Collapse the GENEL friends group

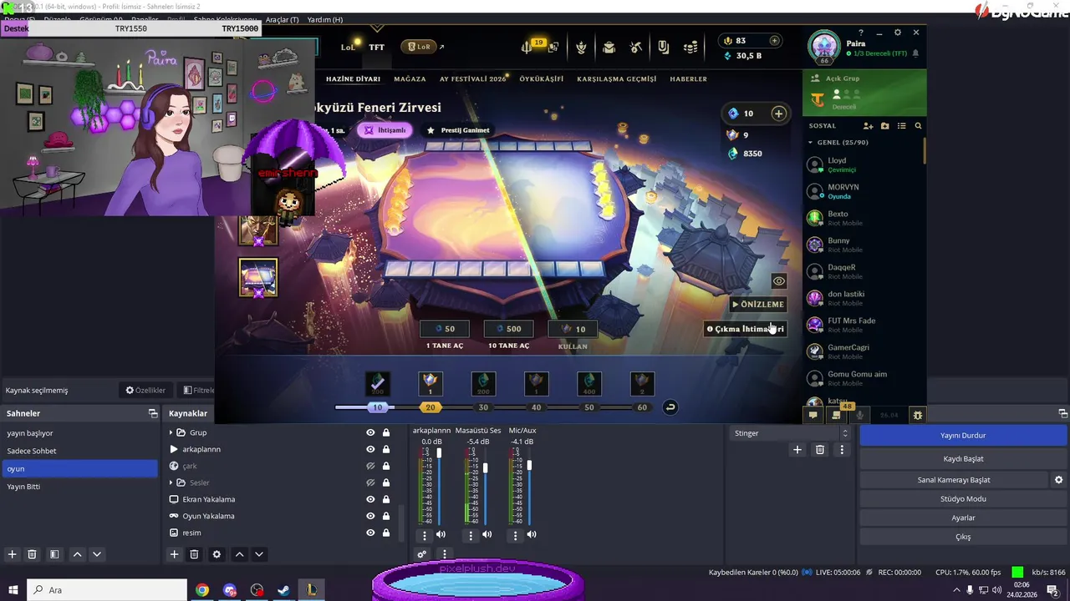click(x=810, y=143)
